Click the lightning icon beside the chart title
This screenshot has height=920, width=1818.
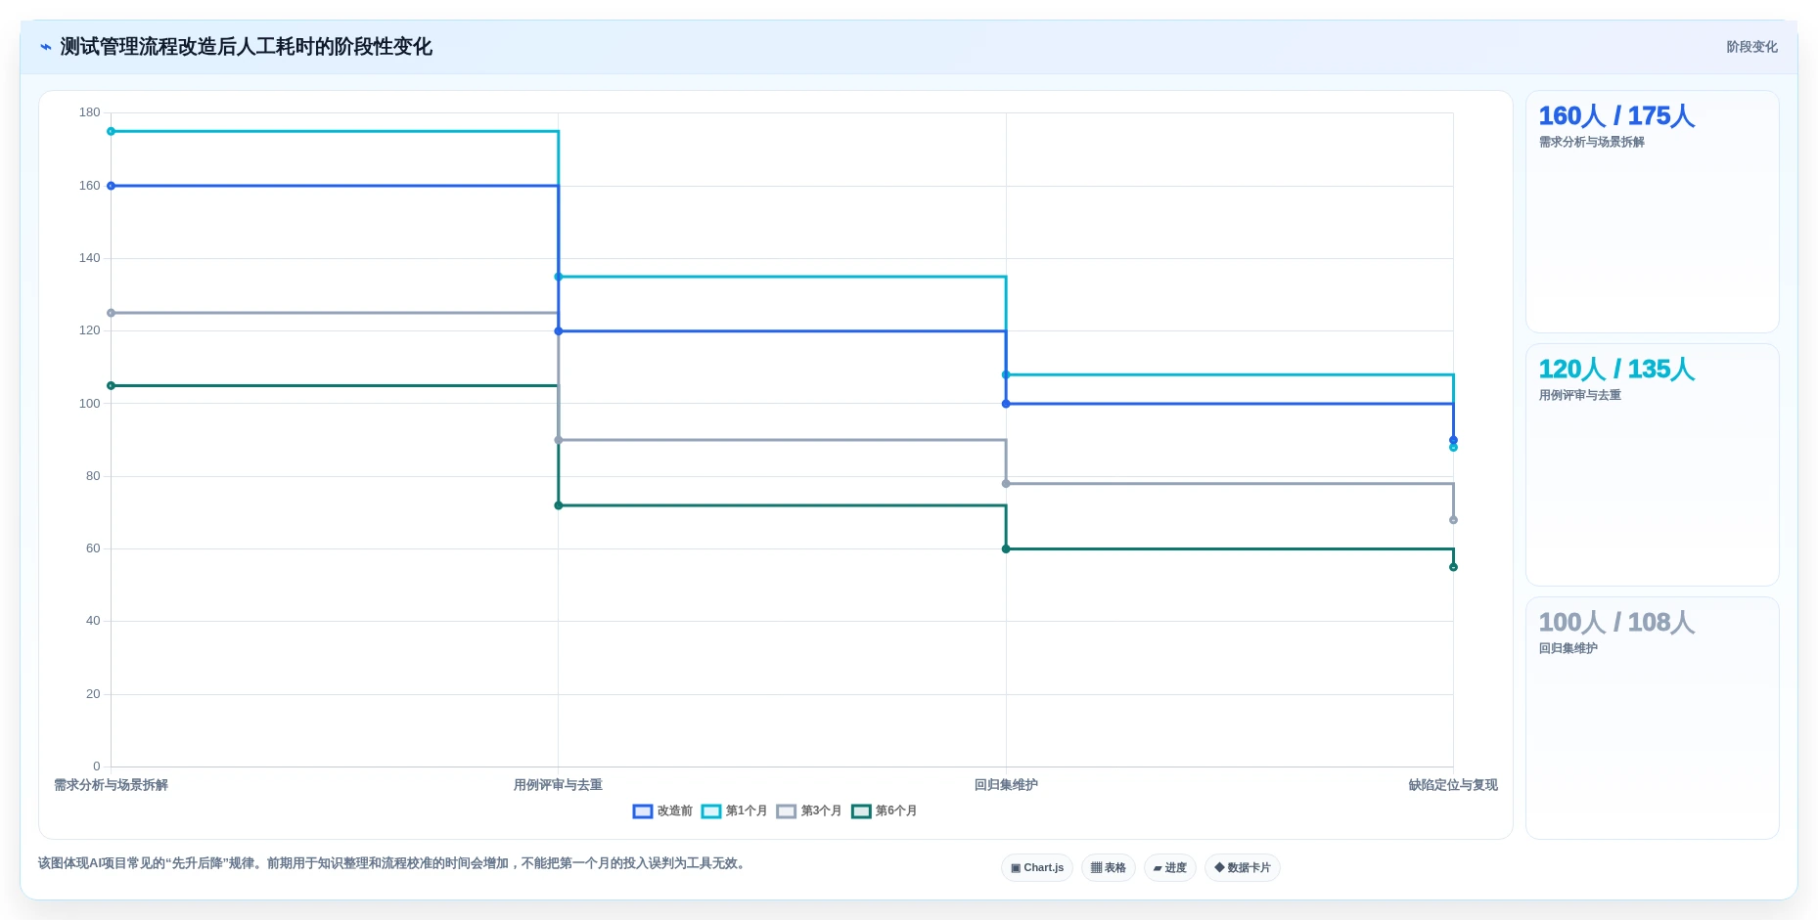[x=46, y=47]
